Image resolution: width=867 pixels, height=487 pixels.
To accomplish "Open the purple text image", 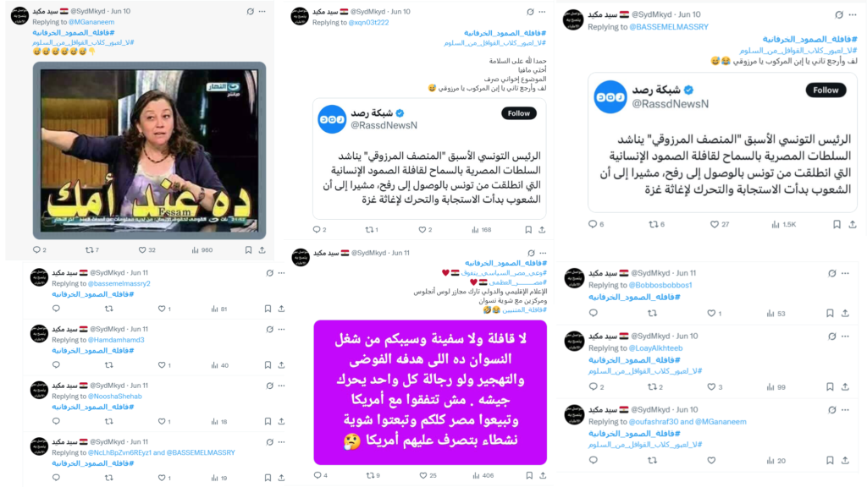I will click(430, 392).
